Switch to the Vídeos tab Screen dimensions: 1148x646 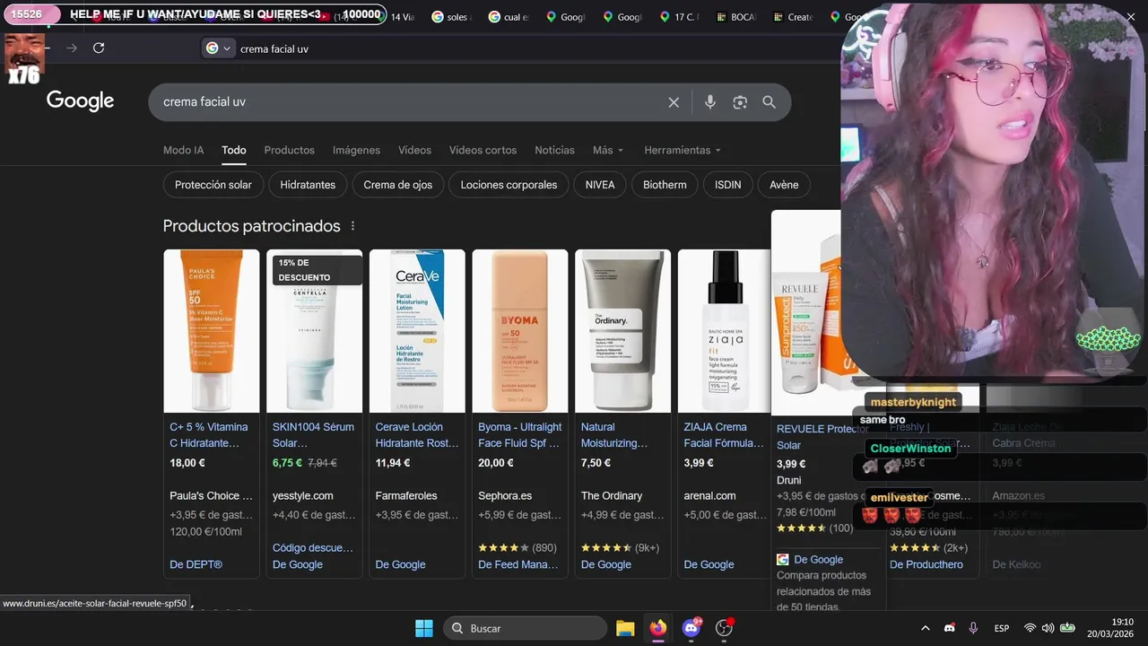(414, 150)
